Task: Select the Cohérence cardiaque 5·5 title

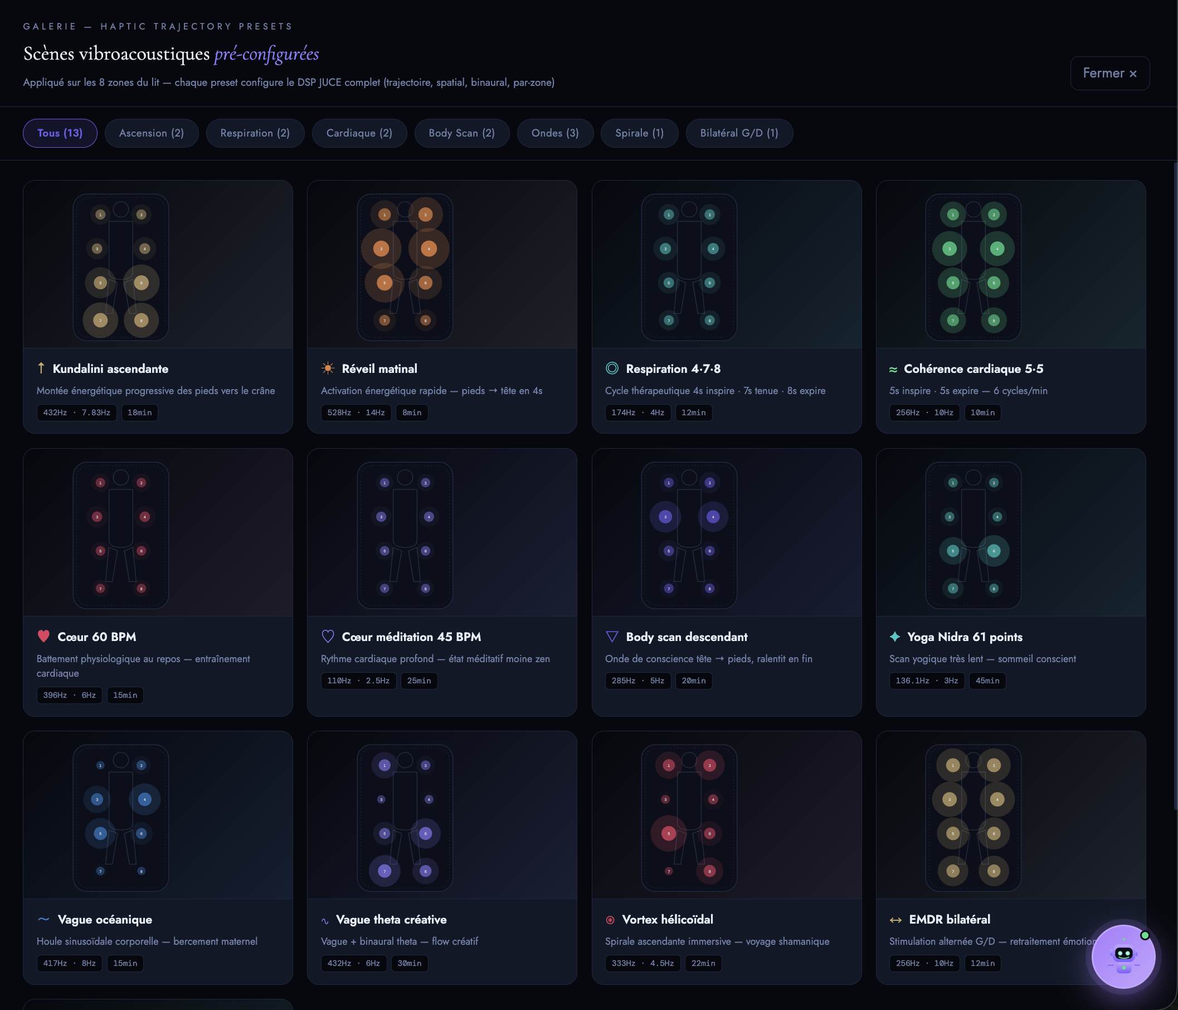Action: coord(973,368)
